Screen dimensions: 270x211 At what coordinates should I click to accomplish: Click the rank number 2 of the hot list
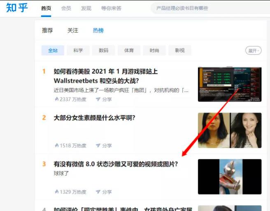[x=44, y=118]
